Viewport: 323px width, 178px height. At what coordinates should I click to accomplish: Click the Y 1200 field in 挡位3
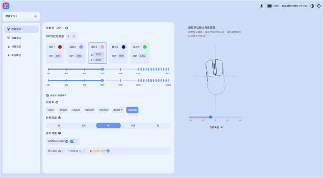pos(99,60)
